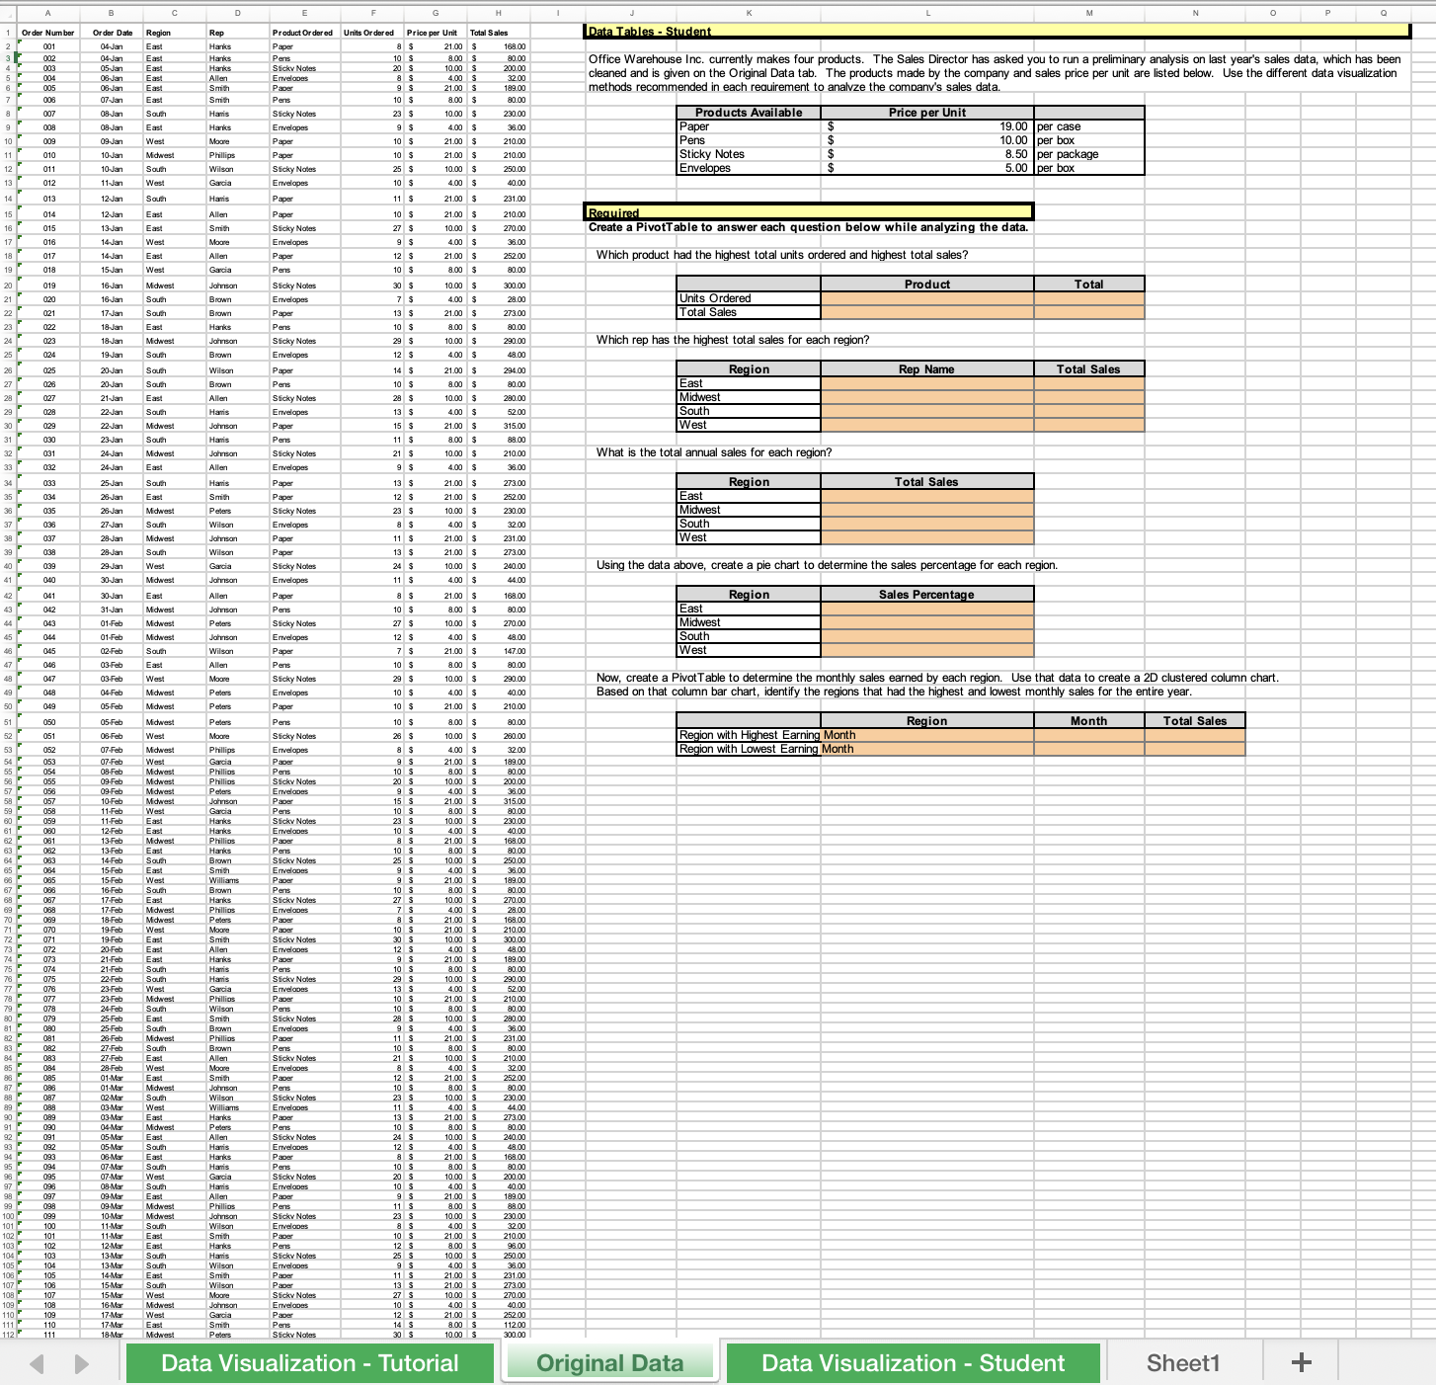Activate the Data Visualization - Tutorial tab

click(310, 1362)
